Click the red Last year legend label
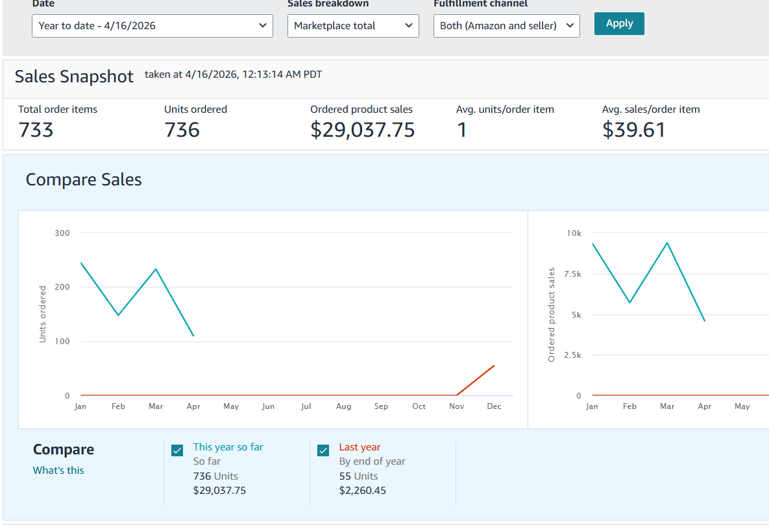 click(x=360, y=447)
